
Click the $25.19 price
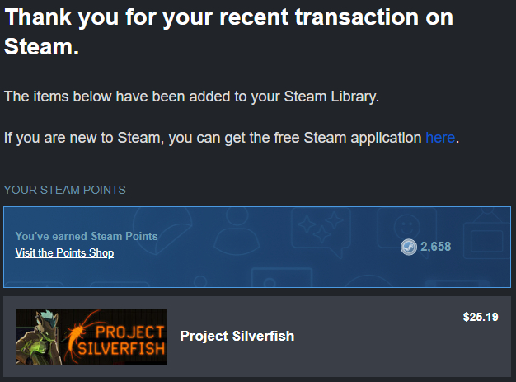click(481, 317)
